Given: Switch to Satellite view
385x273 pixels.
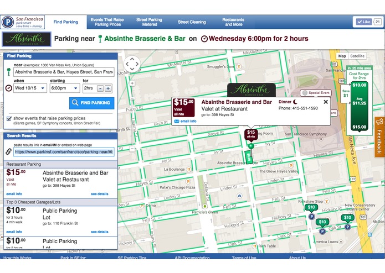Looking at the screenshot, I should 357,56.
